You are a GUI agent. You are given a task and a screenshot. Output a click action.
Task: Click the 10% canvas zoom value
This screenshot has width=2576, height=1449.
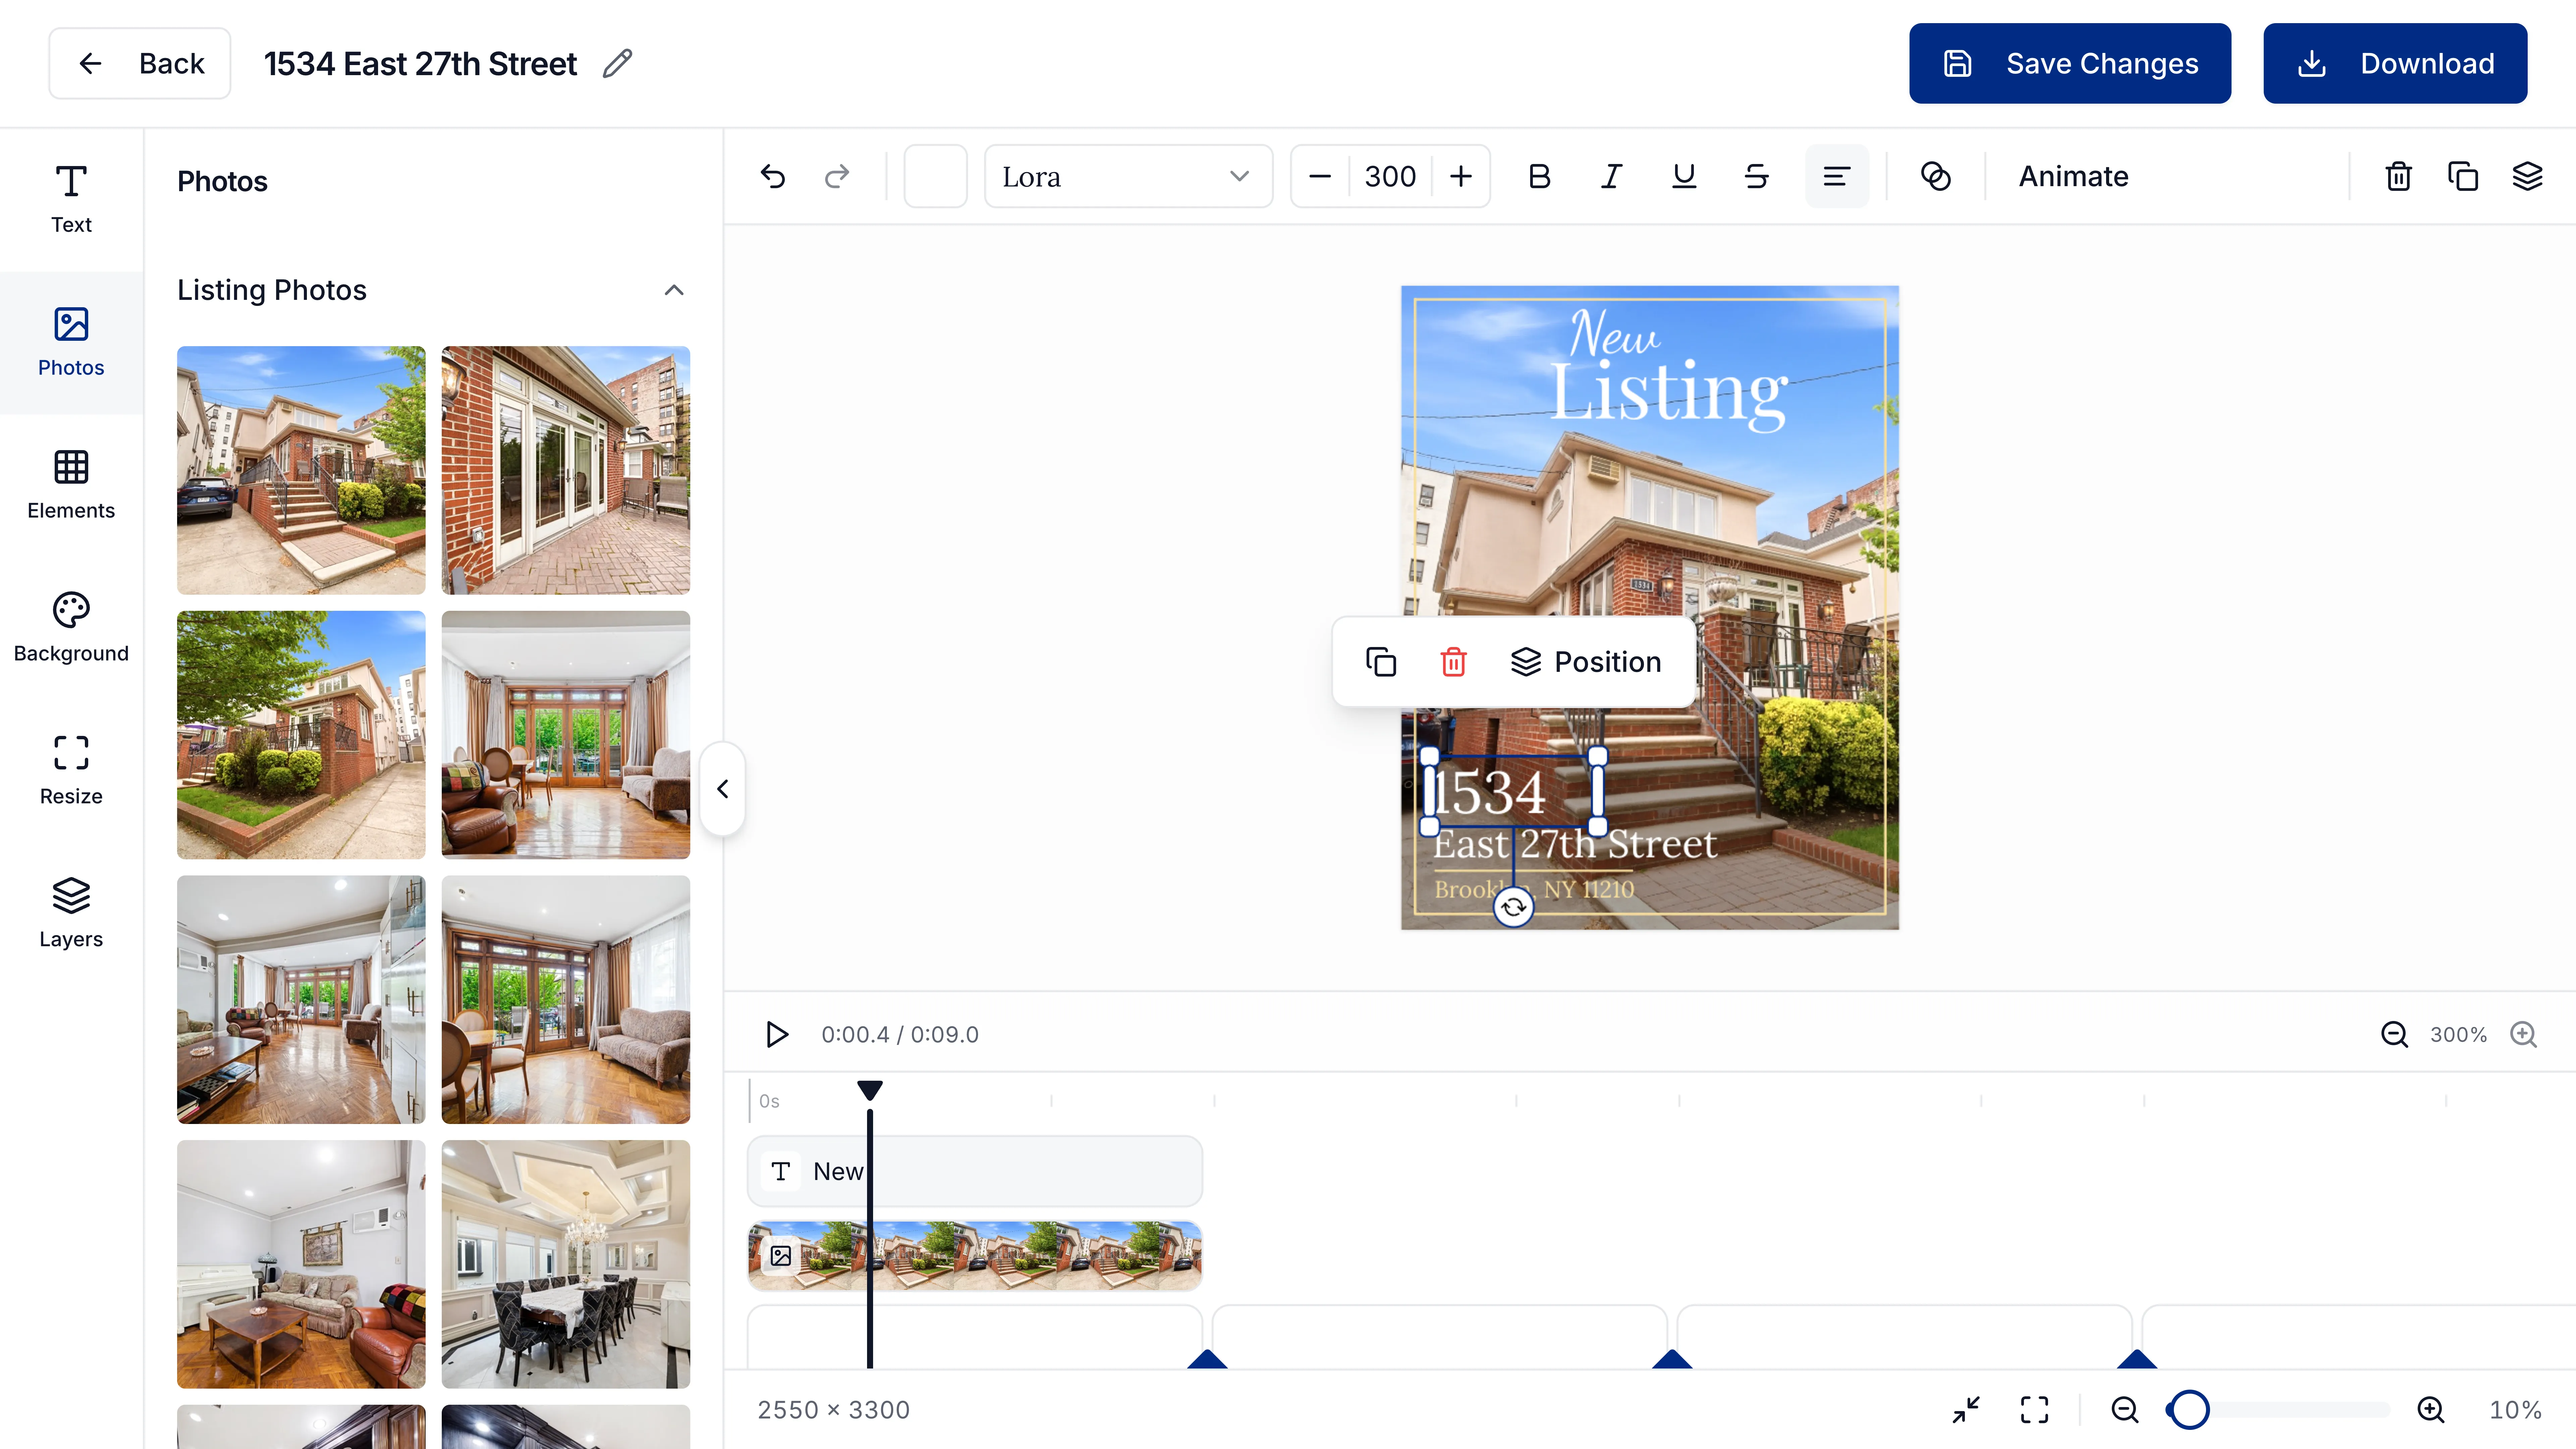[2515, 1410]
